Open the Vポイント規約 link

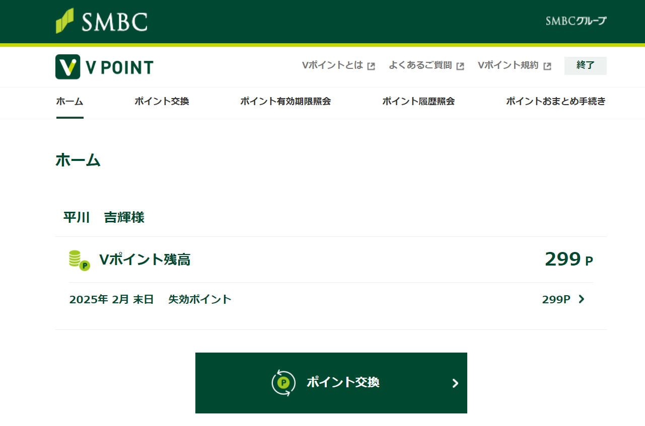508,65
